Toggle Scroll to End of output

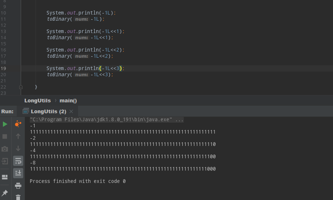tap(18, 173)
